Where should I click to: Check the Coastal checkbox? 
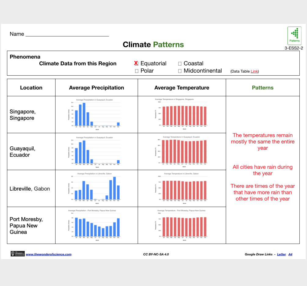click(x=180, y=64)
